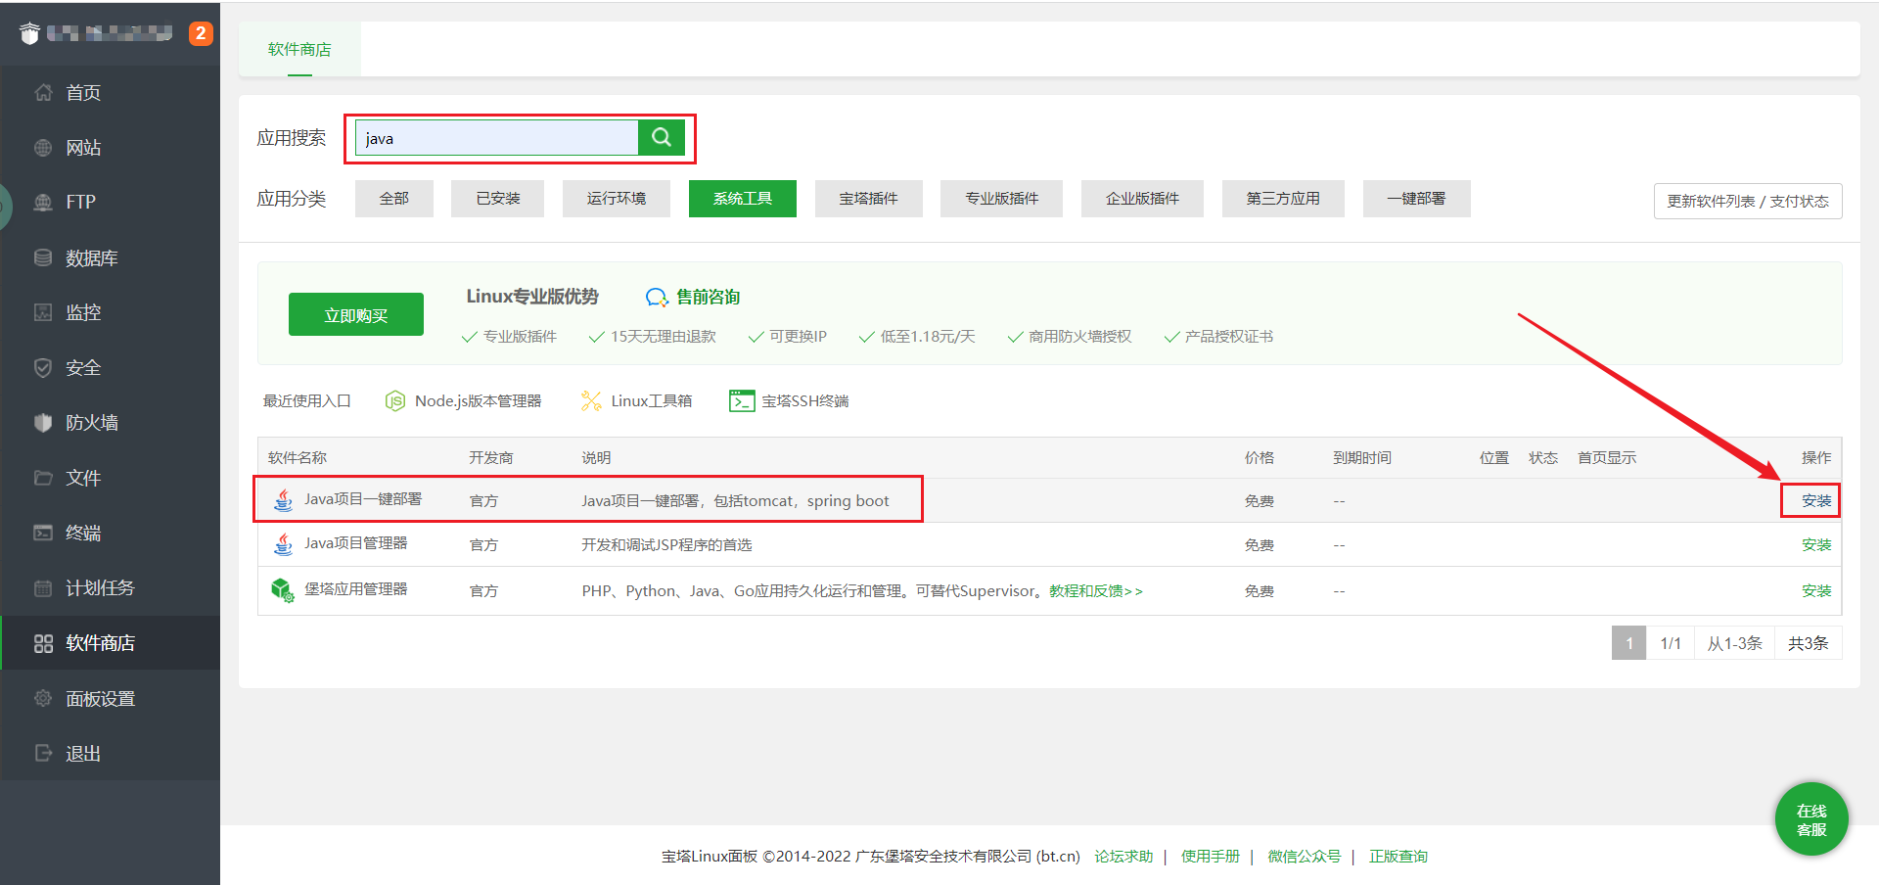Click the Java项目一键部署 name text
This screenshot has width=1879, height=885.
pyautogui.click(x=363, y=499)
